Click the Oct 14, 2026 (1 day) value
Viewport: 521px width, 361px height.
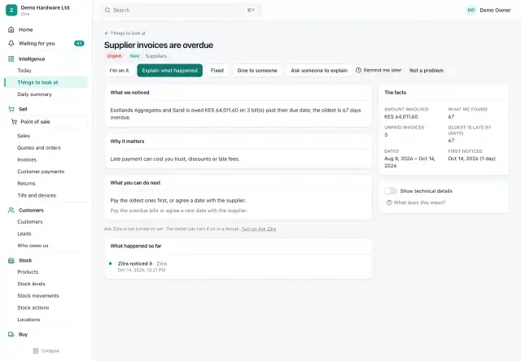click(471, 159)
